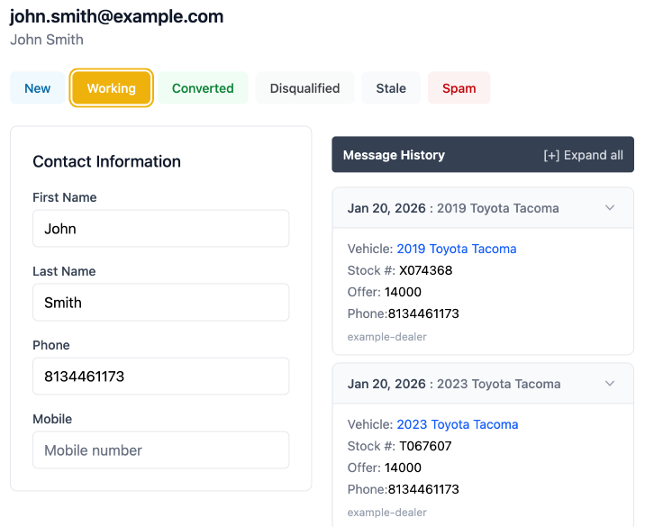Click the Message History panel title
The width and height of the screenshot is (645, 527).
[x=394, y=155]
